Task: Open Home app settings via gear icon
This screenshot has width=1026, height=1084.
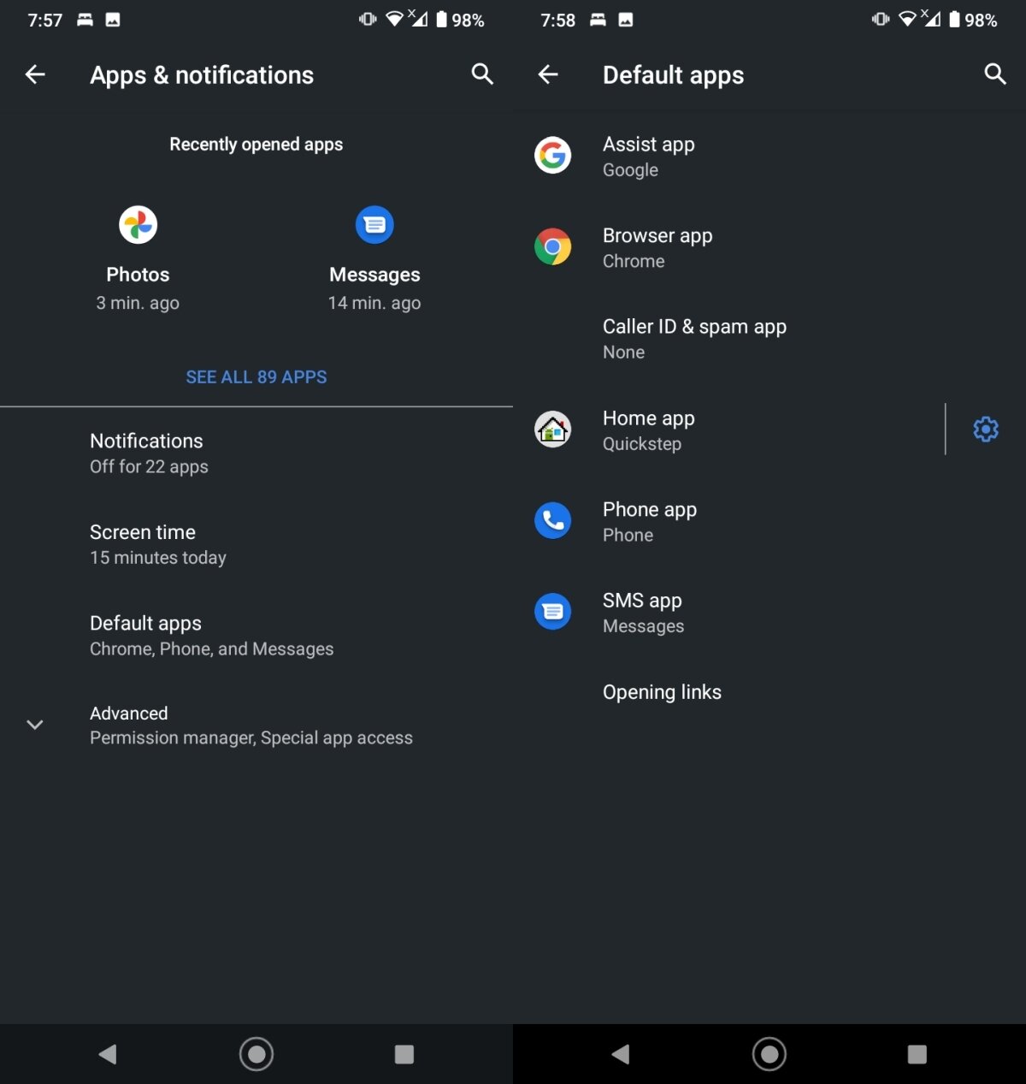Action: tap(985, 429)
